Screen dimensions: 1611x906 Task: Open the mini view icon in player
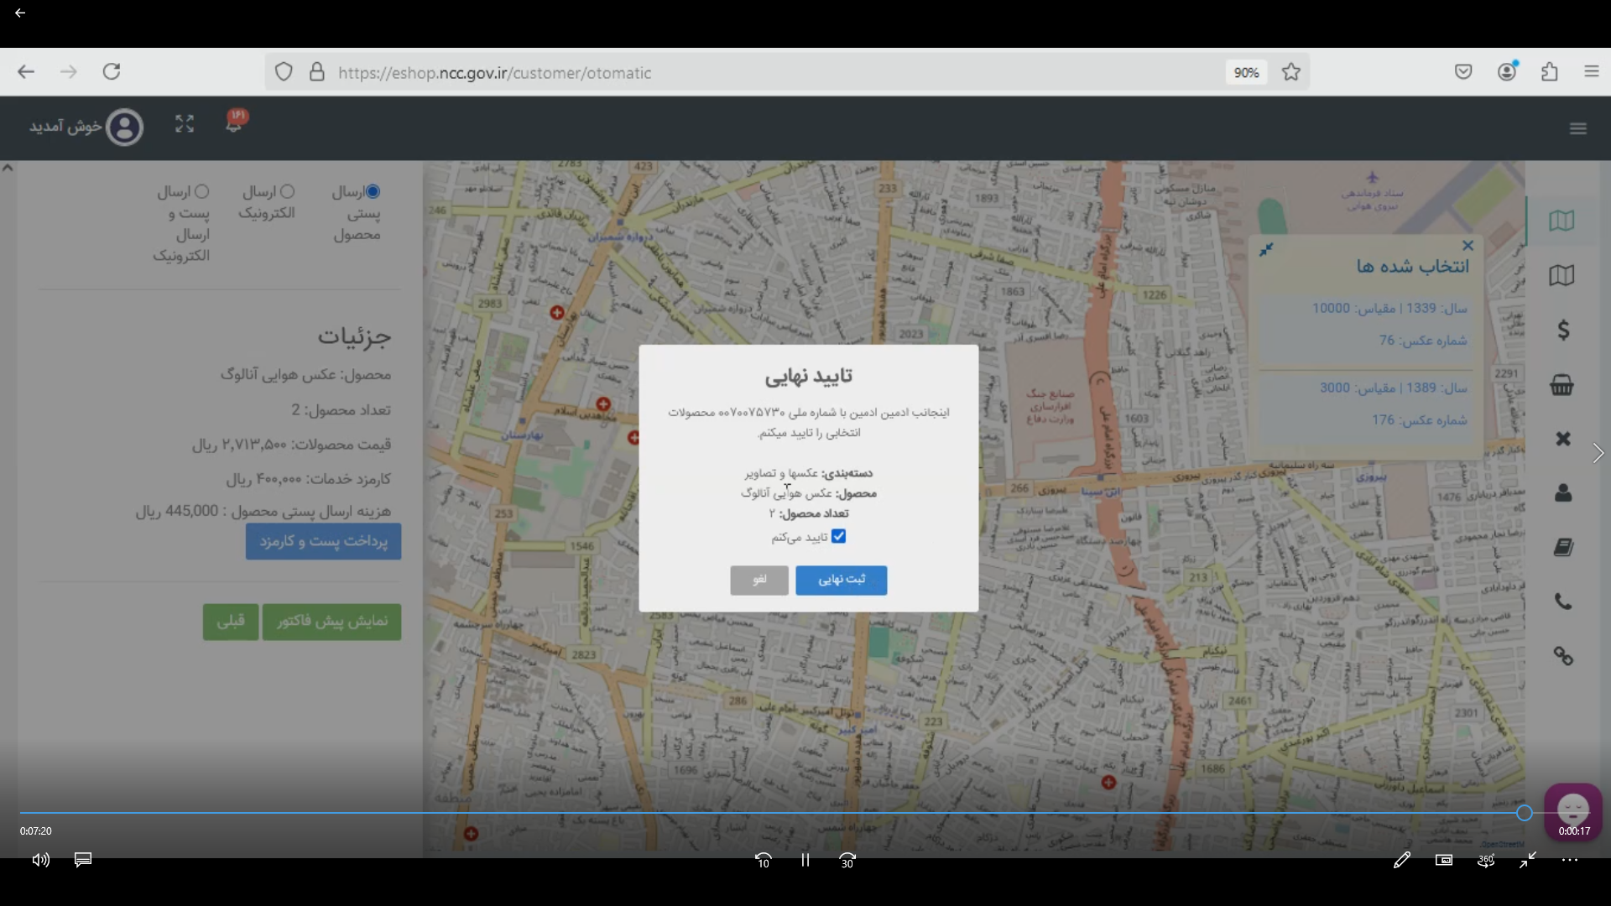[x=1444, y=860]
